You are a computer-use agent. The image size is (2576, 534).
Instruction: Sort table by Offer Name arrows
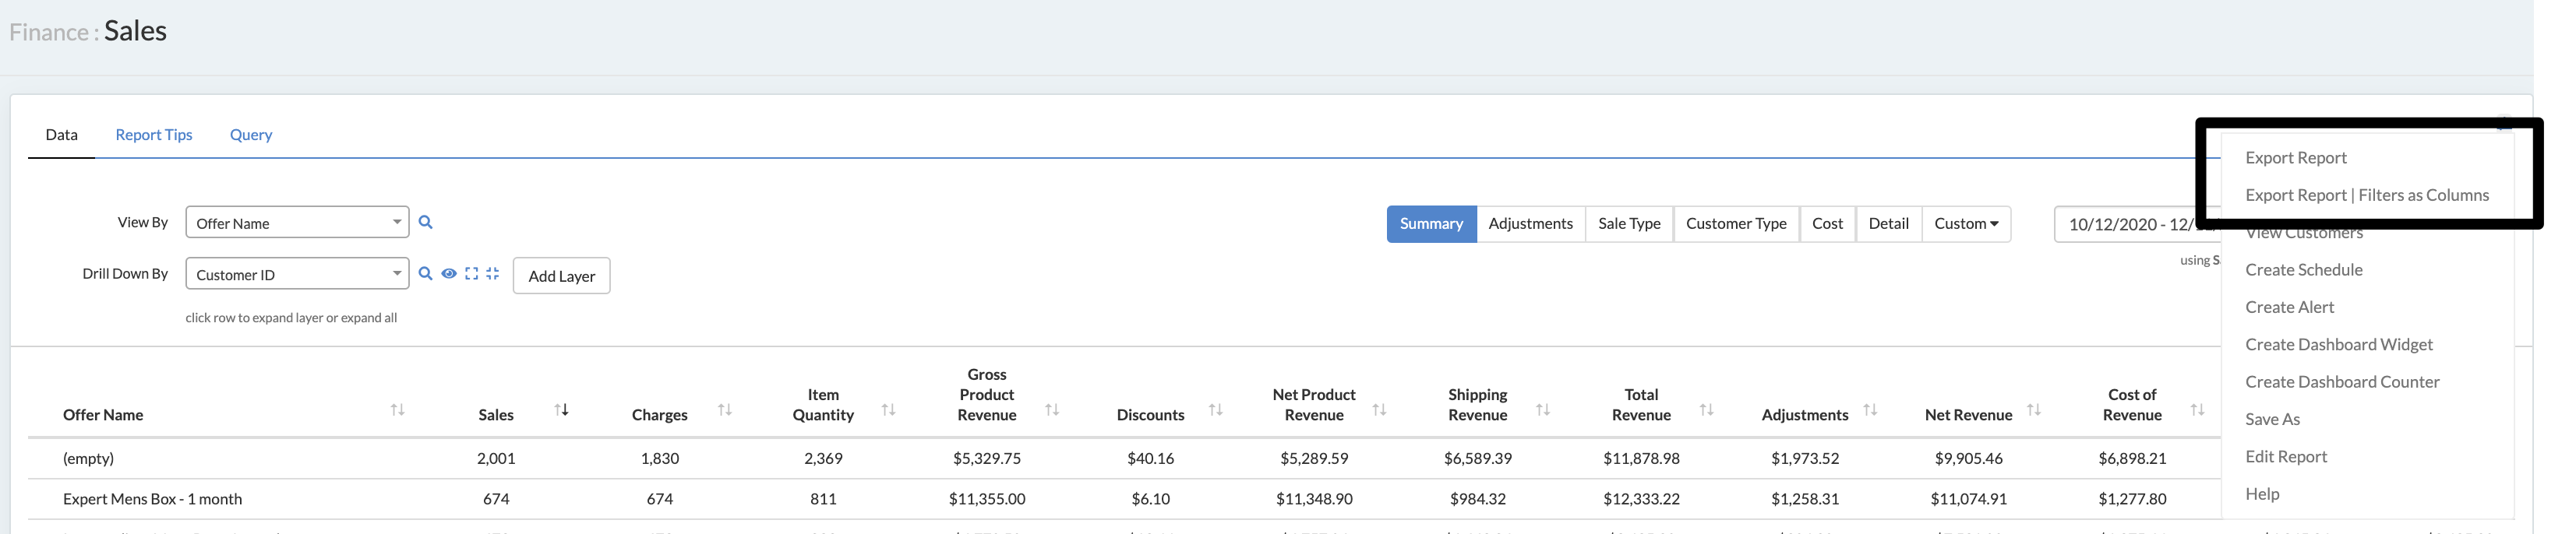click(x=398, y=410)
